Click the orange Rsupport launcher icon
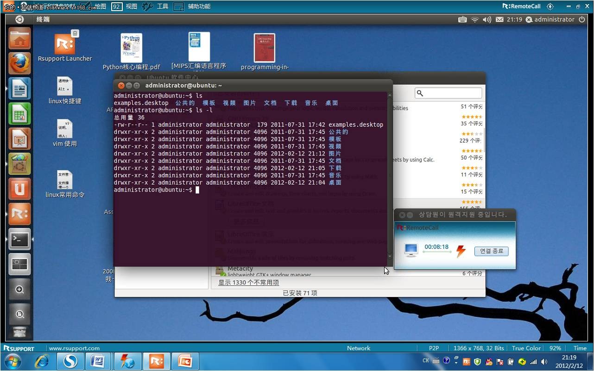Viewport: 594px width, 371px height. click(19, 214)
